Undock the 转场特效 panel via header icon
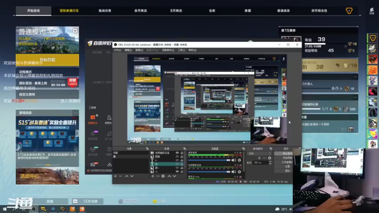This screenshot has width=379, height=213. (x=271, y=149)
